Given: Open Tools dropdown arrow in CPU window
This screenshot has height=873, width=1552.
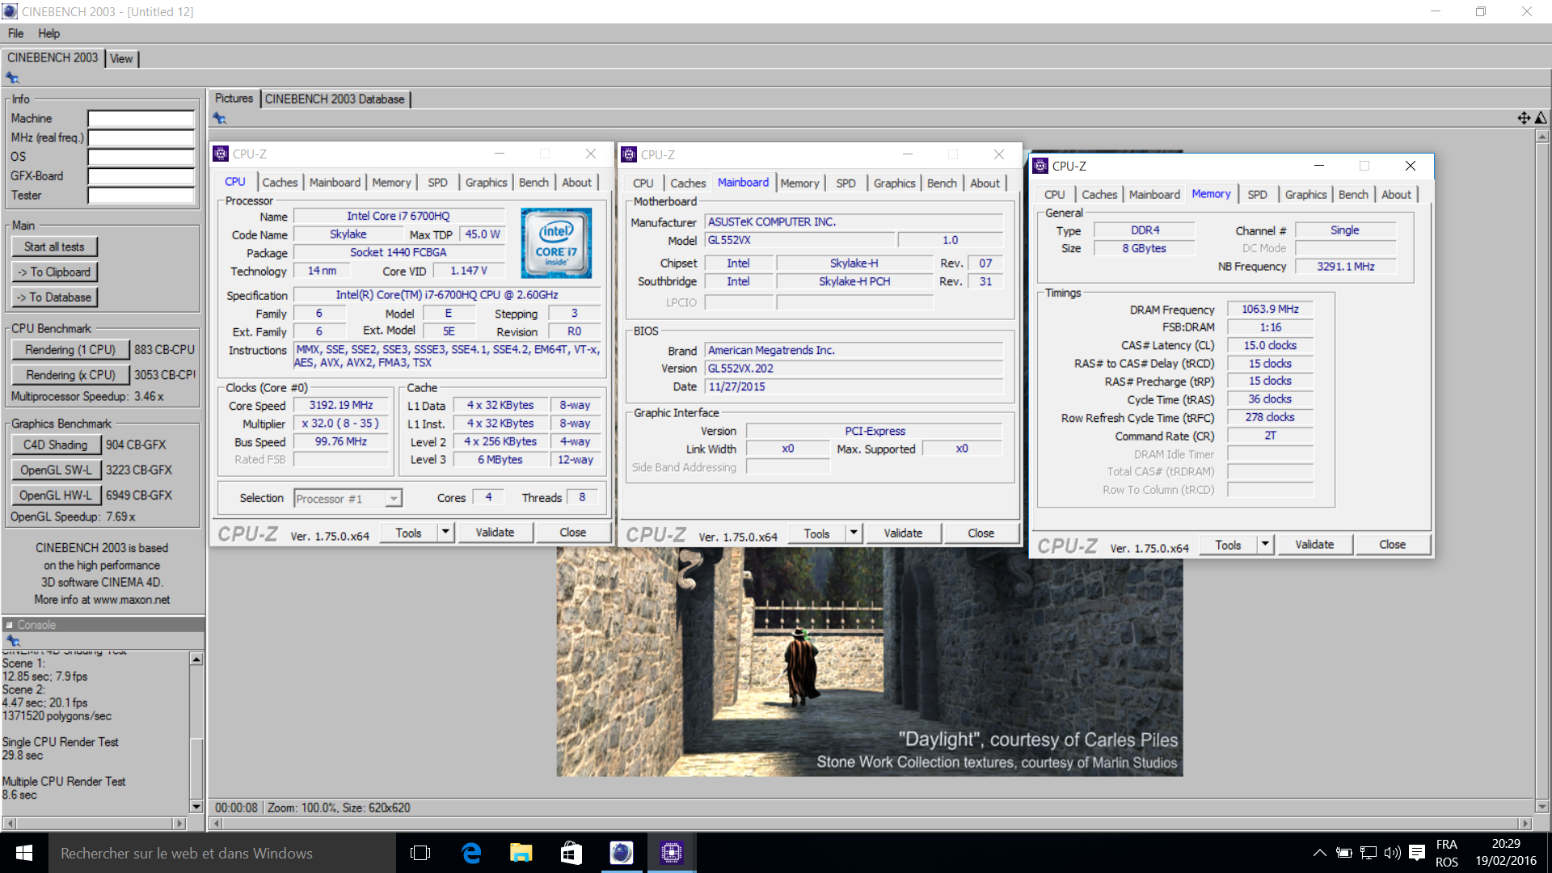Looking at the screenshot, I should 445,532.
